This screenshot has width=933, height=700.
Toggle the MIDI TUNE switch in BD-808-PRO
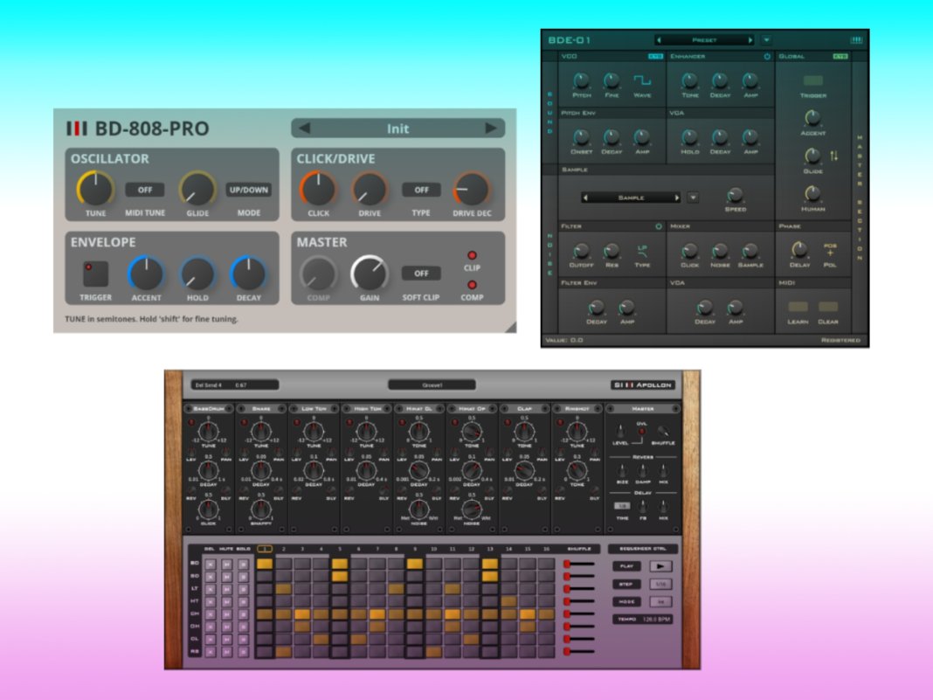click(146, 190)
